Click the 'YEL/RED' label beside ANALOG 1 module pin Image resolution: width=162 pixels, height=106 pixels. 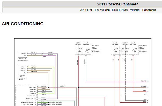[x=43, y=89]
